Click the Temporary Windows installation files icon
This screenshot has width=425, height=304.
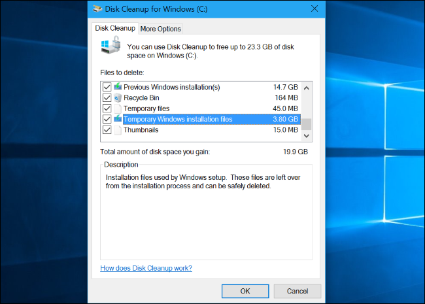coord(118,119)
